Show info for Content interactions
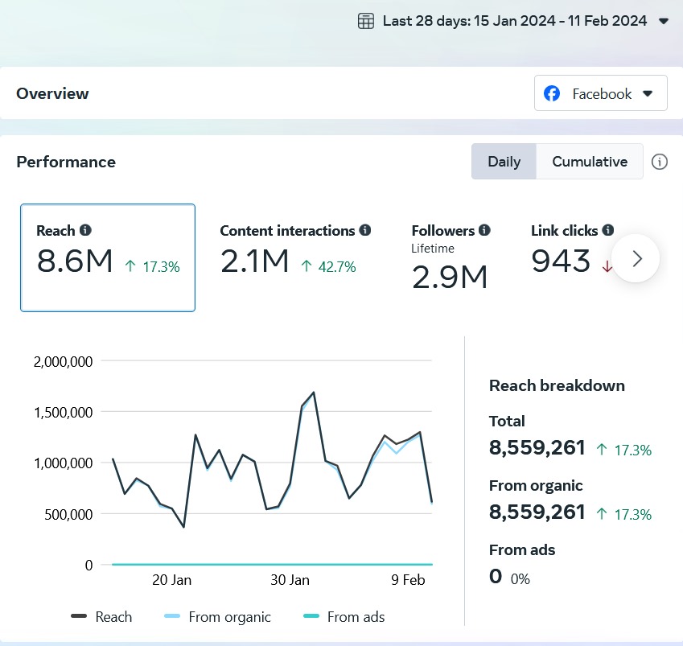Viewport: 683px width, 646px height. coord(365,230)
